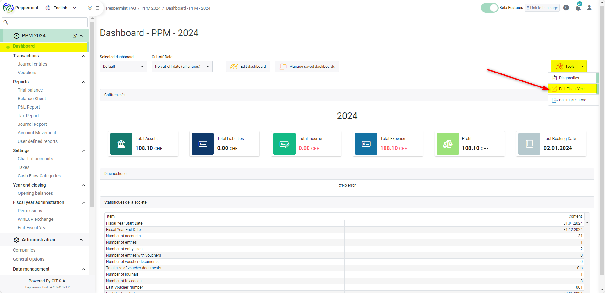Collapse the Year end closing chevron
The image size is (605, 293).
coord(84,185)
